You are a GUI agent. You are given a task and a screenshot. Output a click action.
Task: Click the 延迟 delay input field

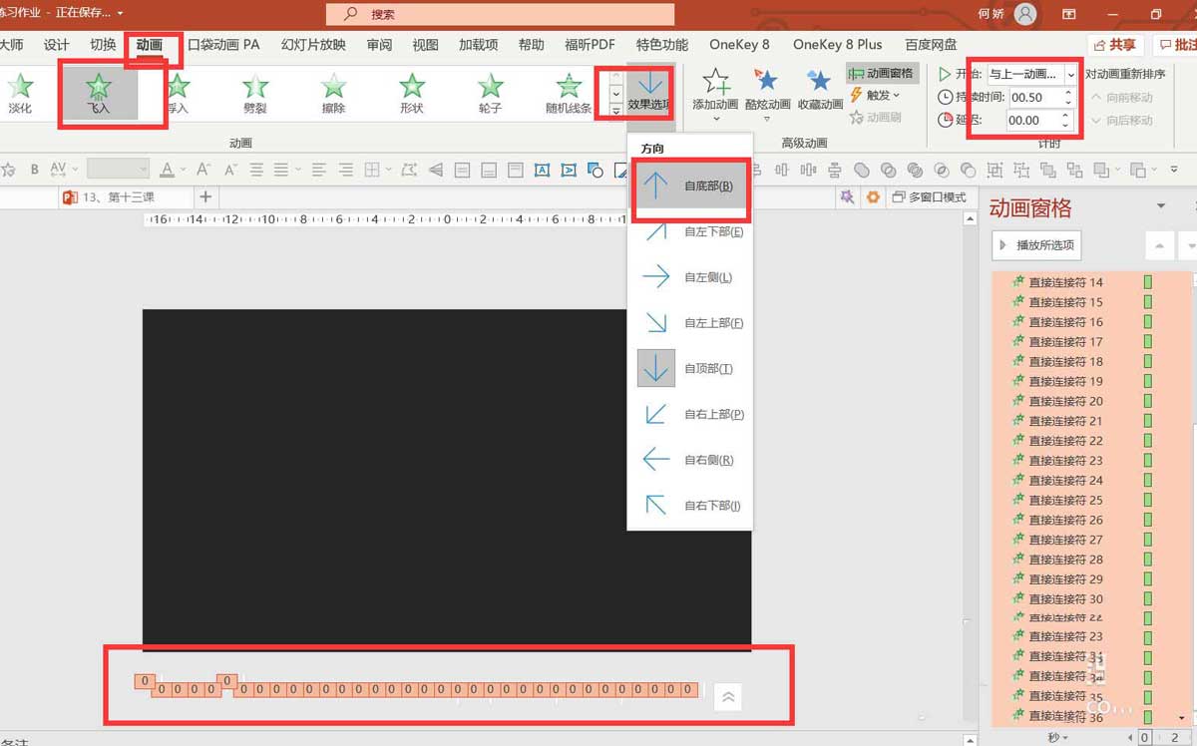[x=1031, y=120]
